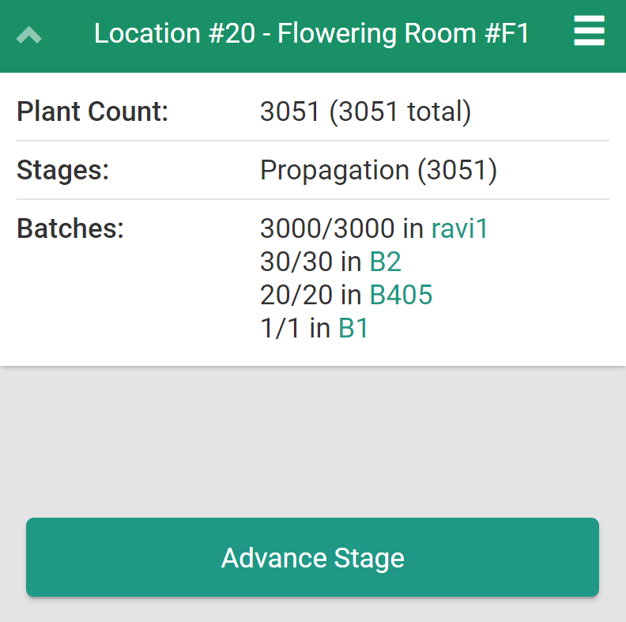Viewport: 626px width, 622px height.
Task: Click the Location #20 - Flowering Room #F1 title
Action: [x=311, y=34]
